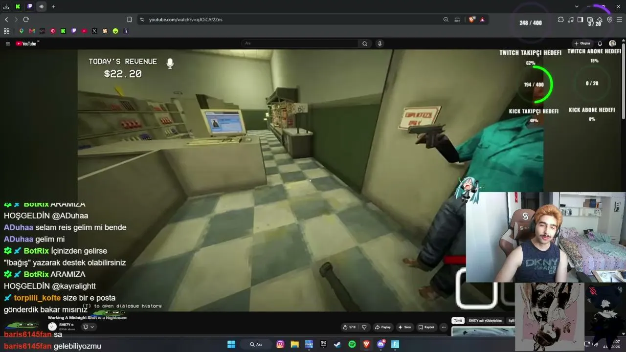Select the 'SMi7Y adlı yükleyiciden' chip

pyautogui.click(x=485, y=321)
